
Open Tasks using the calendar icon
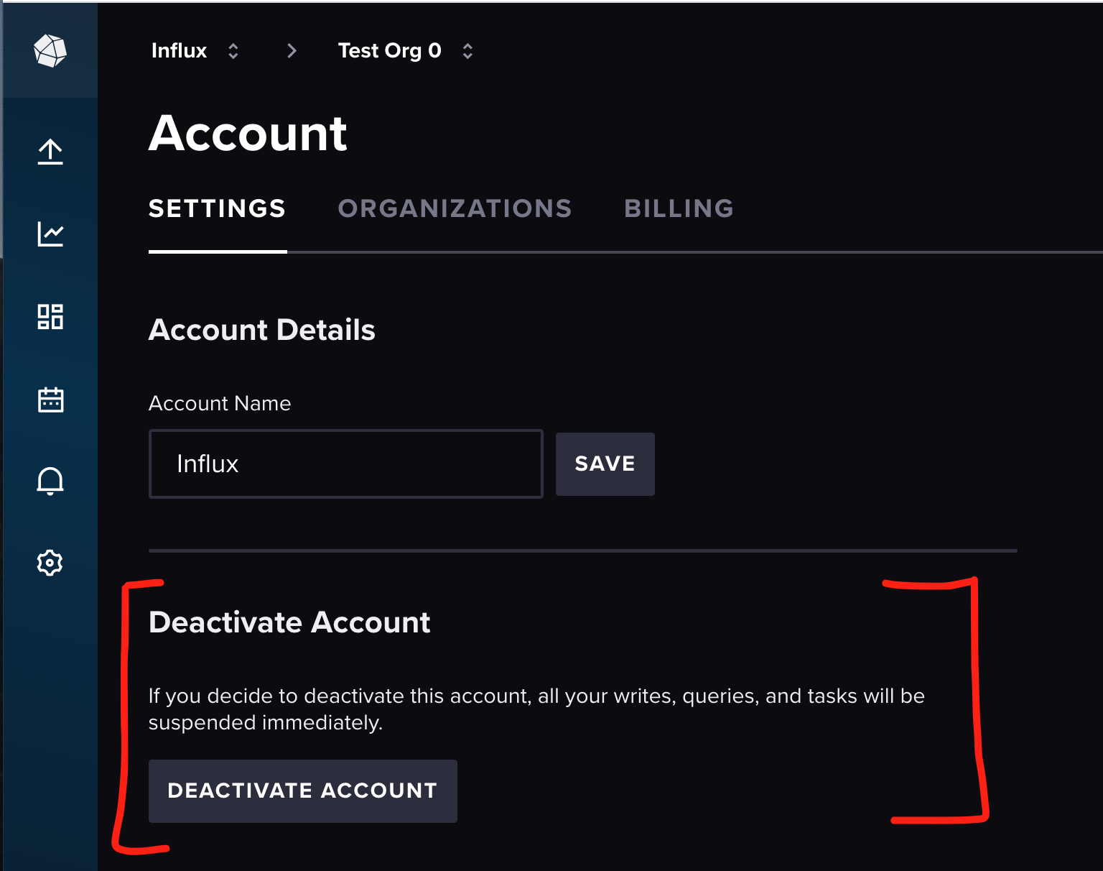(50, 400)
